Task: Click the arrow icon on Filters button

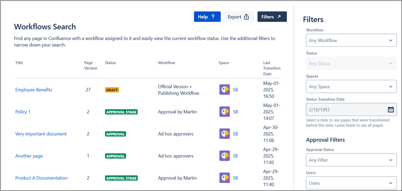Action: click(x=279, y=17)
